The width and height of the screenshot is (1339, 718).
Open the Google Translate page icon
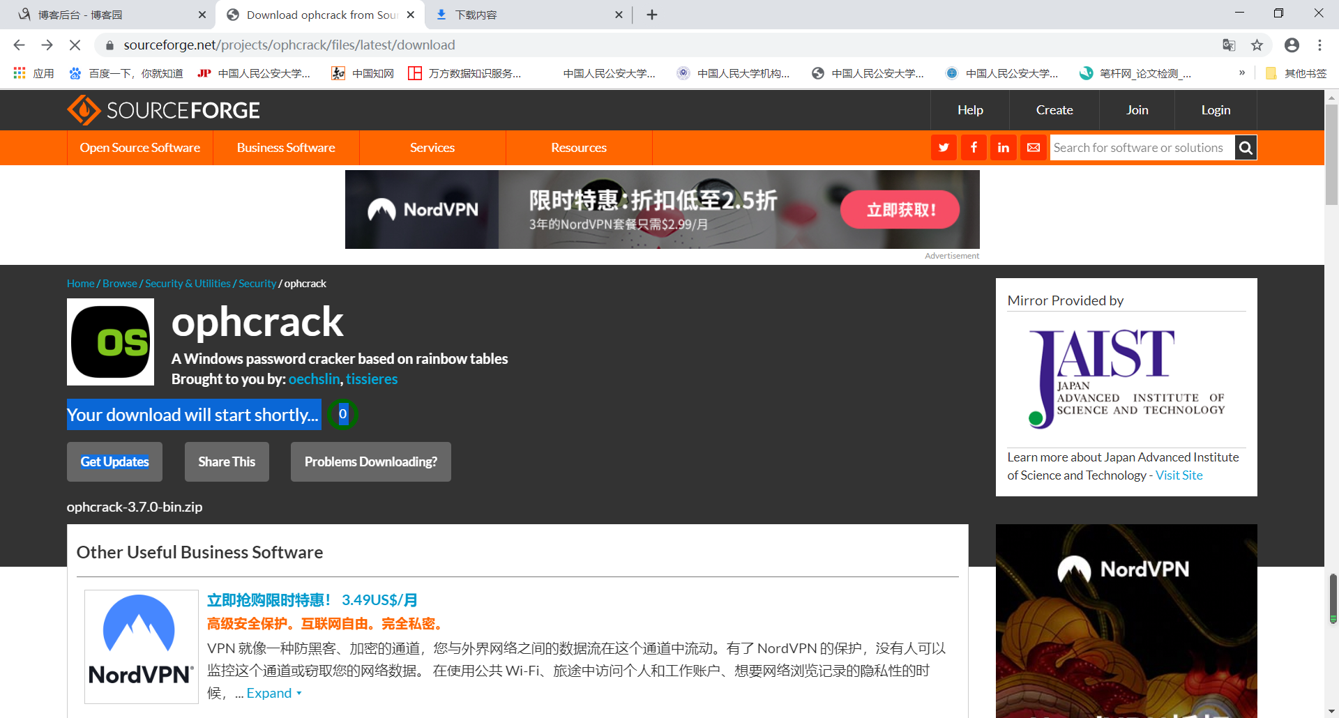(x=1229, y=45)
